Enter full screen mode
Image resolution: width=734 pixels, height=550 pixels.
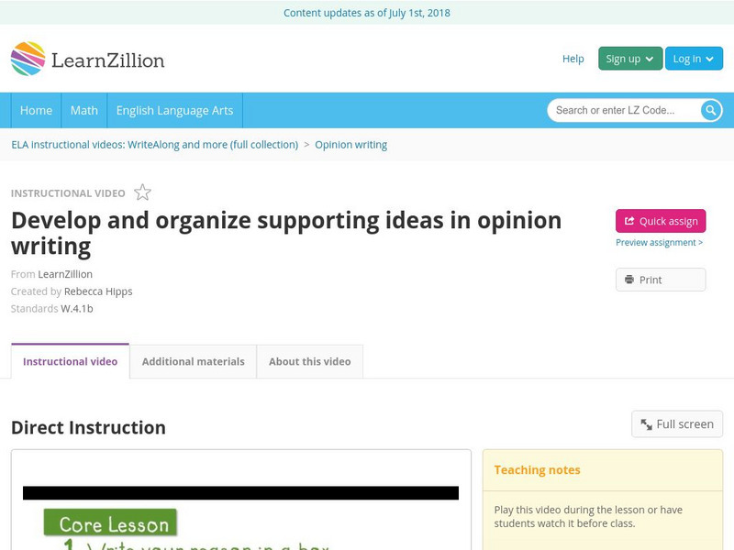[x=677, y=424]
